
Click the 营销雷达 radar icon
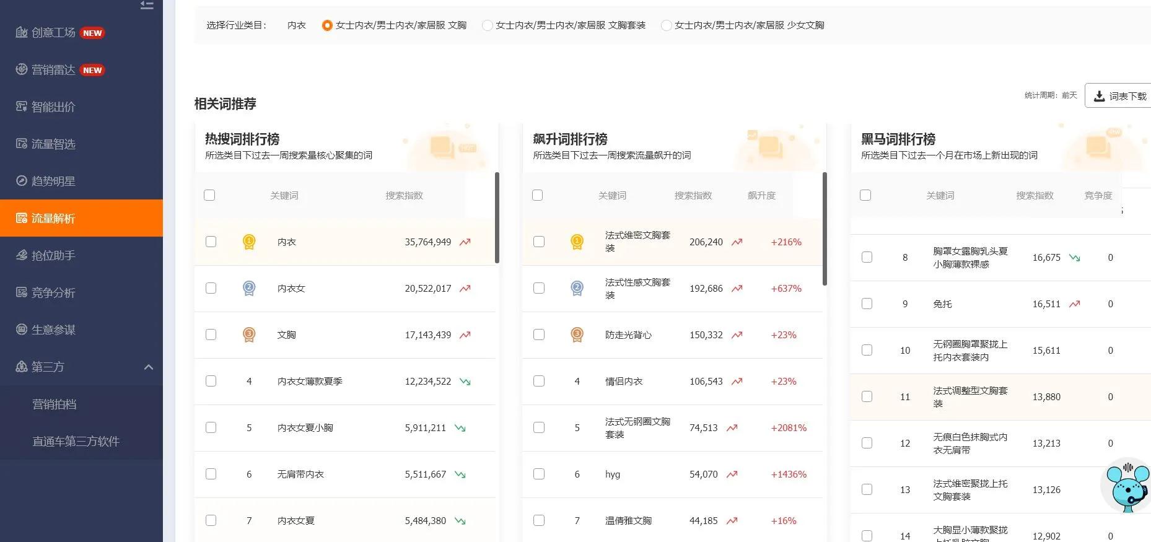pos(22,69)
